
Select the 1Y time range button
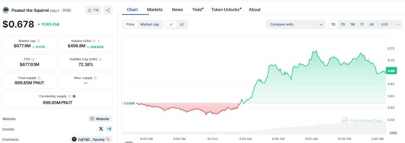[x=362, y=24]
